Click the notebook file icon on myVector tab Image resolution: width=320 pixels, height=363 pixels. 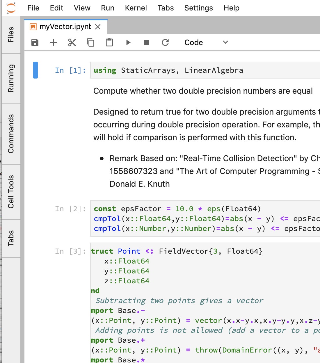(x=33, y=27)
